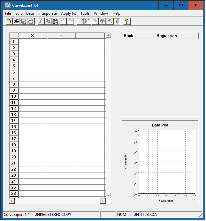Screen dimensions: 206x221
Task: Click the empty regression ranking list
Action: (x=160, y=78)
